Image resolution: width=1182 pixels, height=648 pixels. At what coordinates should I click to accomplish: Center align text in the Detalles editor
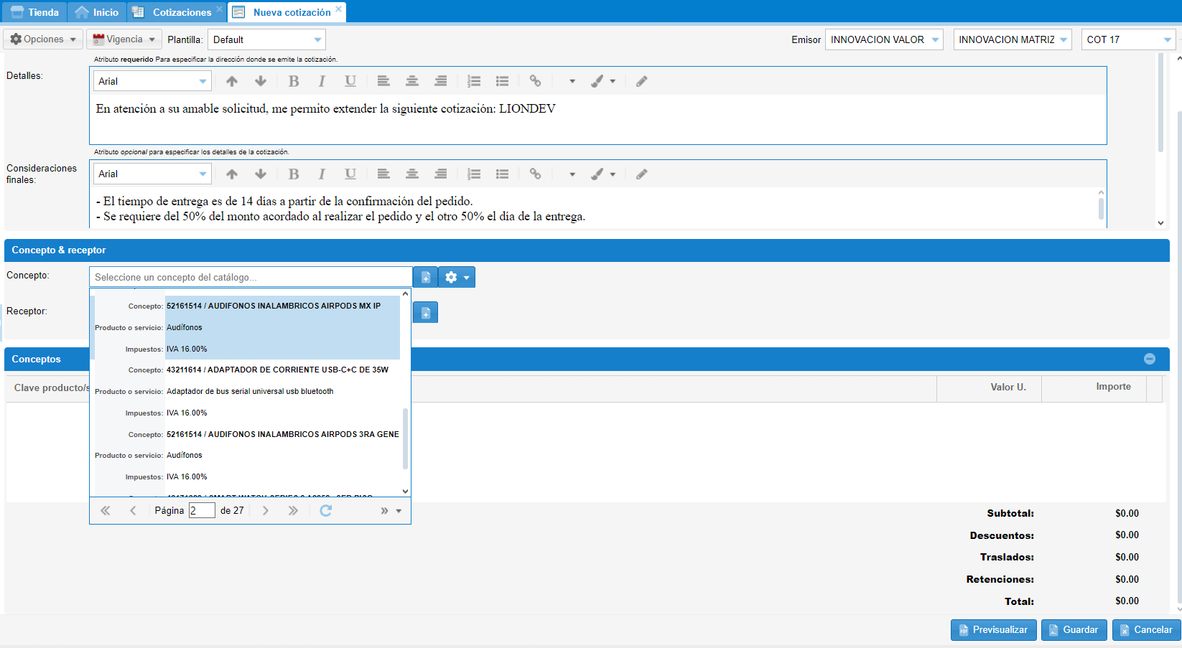tap(412, 81)
